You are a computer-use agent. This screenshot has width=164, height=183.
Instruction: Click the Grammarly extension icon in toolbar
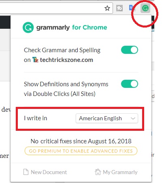(x=145, y=8)
